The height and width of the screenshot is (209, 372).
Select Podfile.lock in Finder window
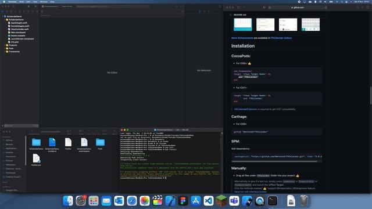click(36, 160)
